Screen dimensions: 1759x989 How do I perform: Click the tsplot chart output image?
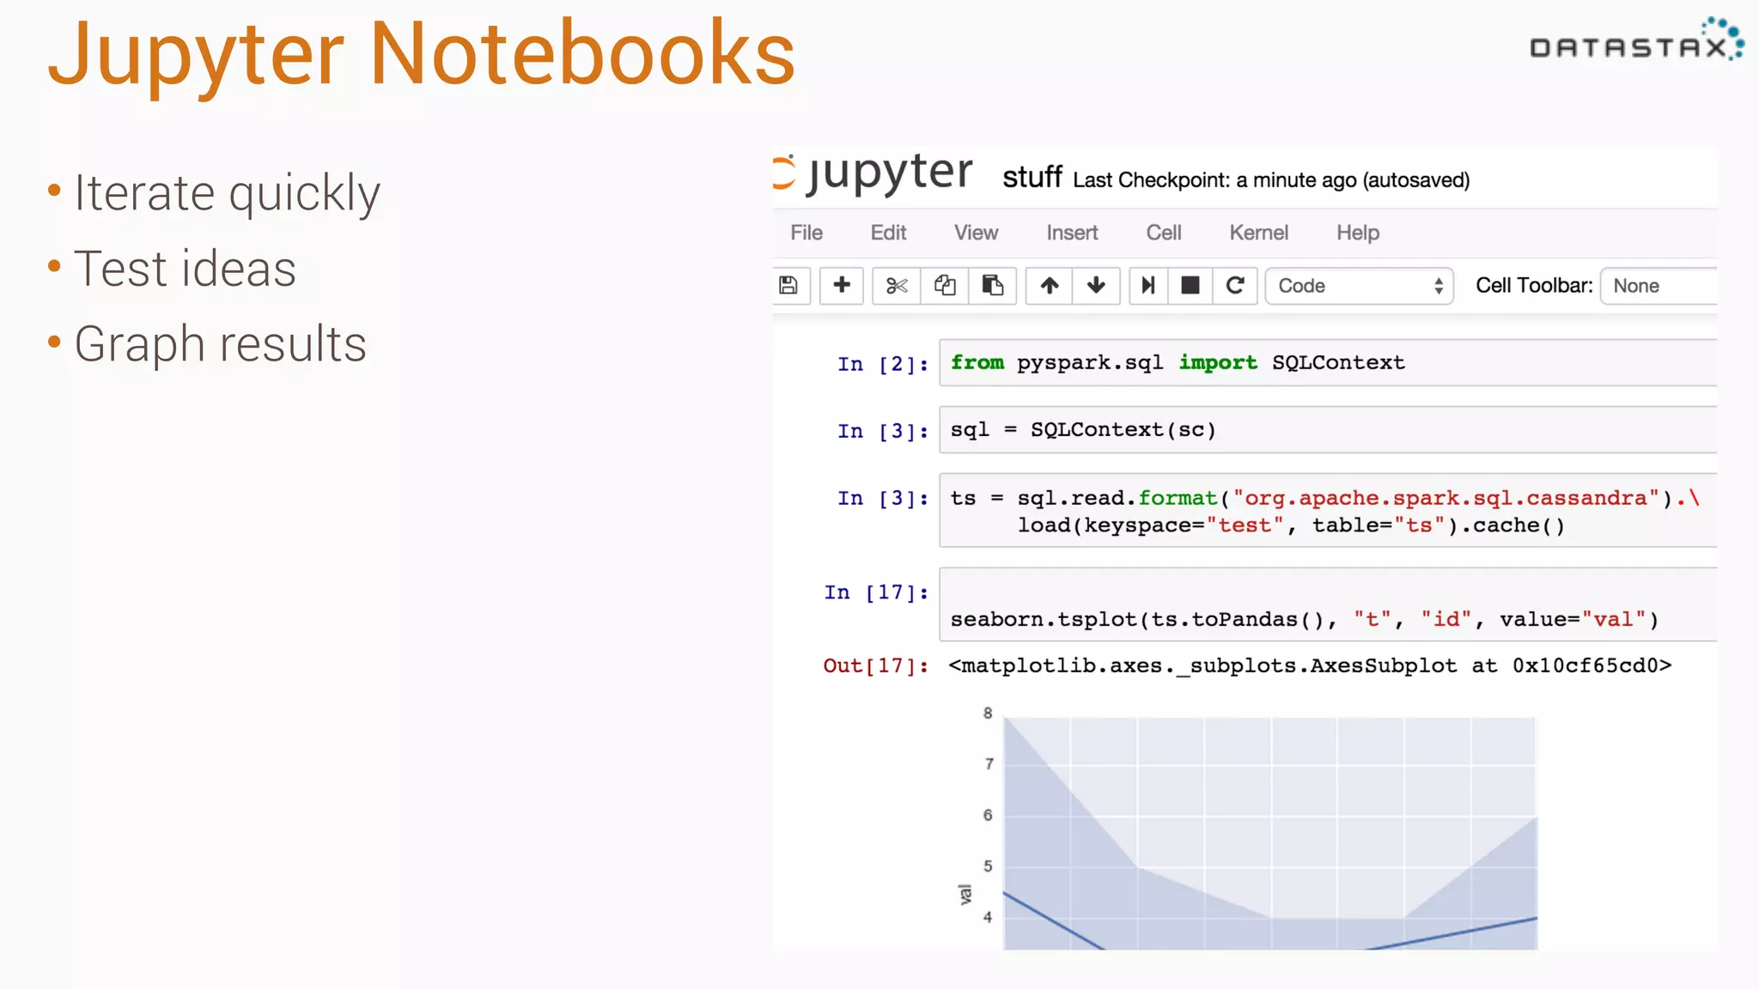[x=1250, y=828]
